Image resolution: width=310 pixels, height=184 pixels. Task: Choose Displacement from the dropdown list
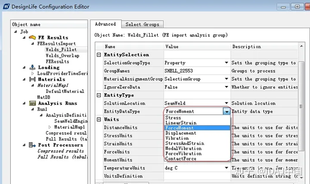click(x=197, y=133)
